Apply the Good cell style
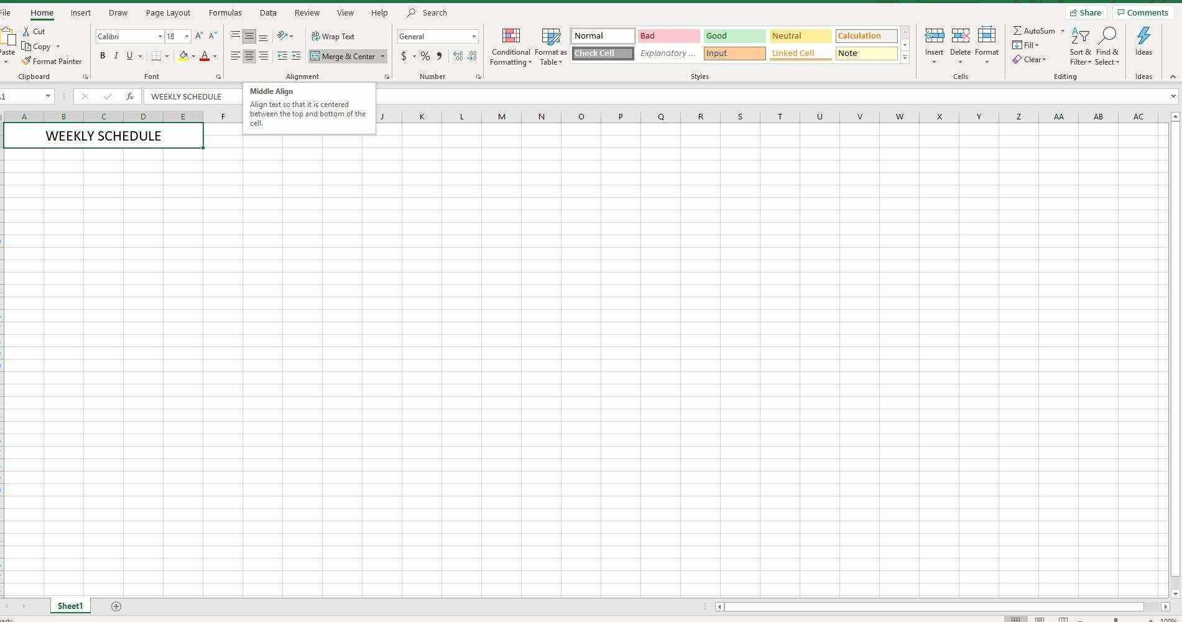 point(734,36)
